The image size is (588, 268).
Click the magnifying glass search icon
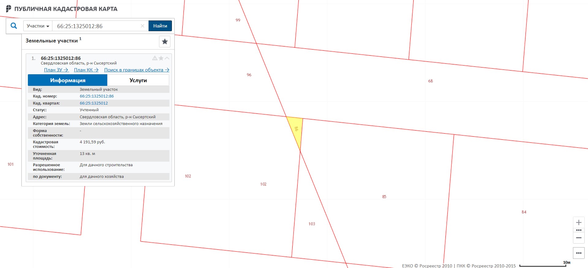14,26
